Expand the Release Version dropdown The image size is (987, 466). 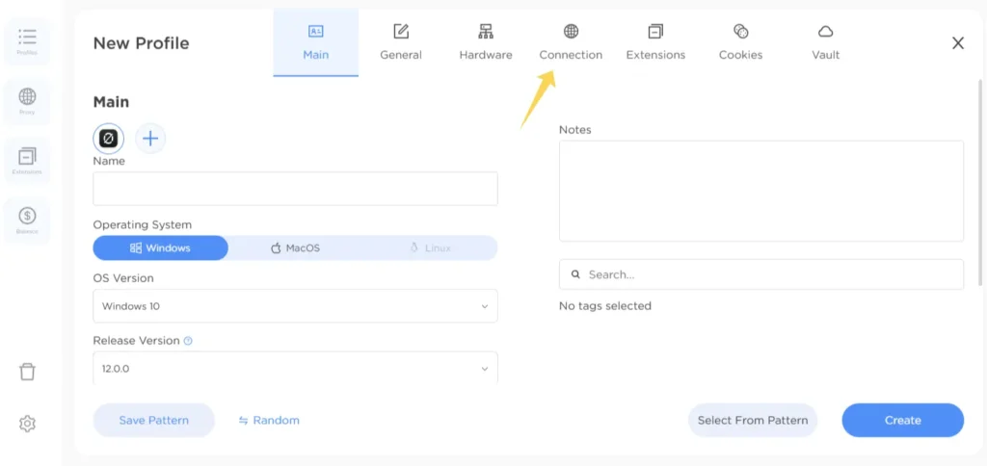pos(295,368)
